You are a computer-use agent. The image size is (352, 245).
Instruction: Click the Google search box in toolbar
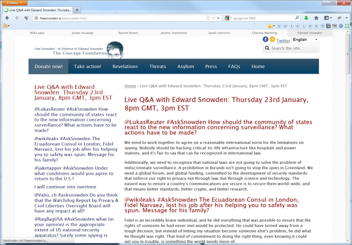pos(263,18)
